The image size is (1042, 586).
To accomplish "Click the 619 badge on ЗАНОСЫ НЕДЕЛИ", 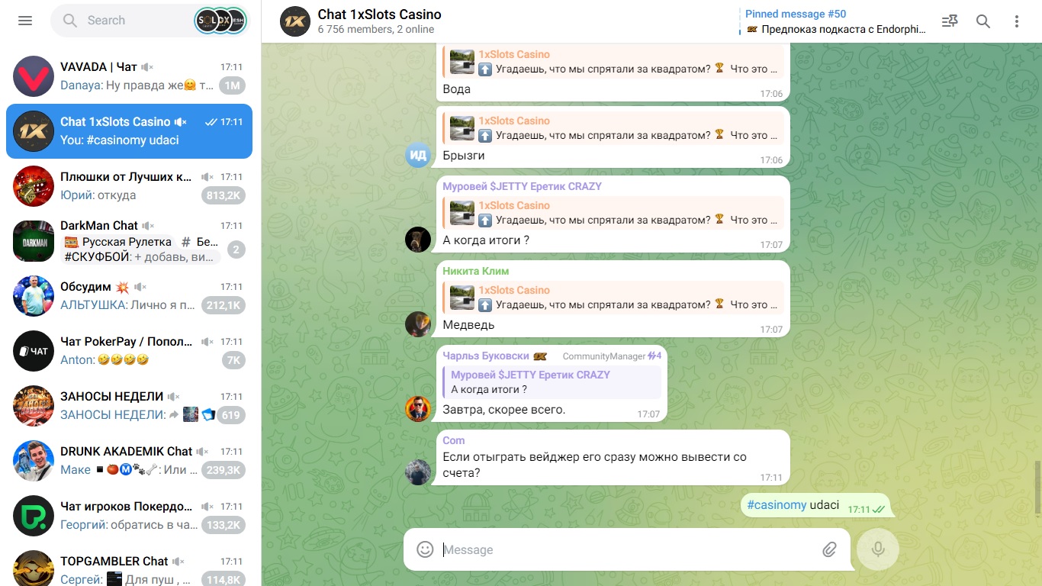I will point(231,415).
